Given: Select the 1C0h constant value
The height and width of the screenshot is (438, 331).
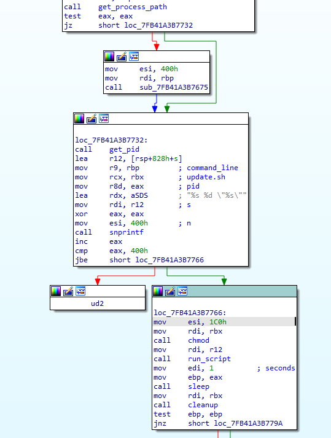Looking at the screenshot, I should point(218,322).
